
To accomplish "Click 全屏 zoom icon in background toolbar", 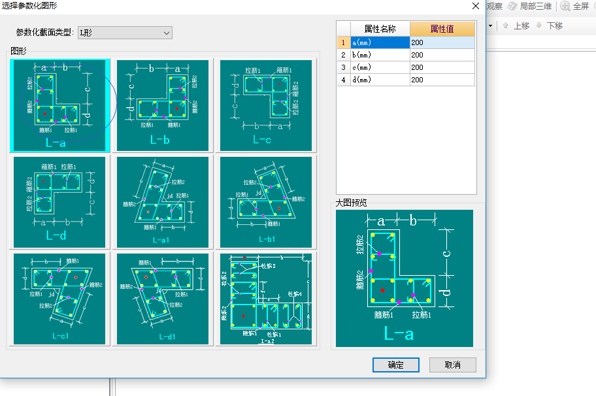I will [565, 6].
